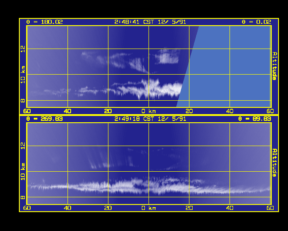
Task: Click top panel's 60 label on θ=180.02 side
Action: [x=27, y=111]
